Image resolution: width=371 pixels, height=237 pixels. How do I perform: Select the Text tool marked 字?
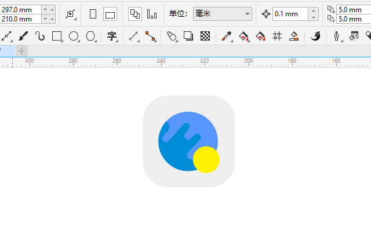pos(112,36)
